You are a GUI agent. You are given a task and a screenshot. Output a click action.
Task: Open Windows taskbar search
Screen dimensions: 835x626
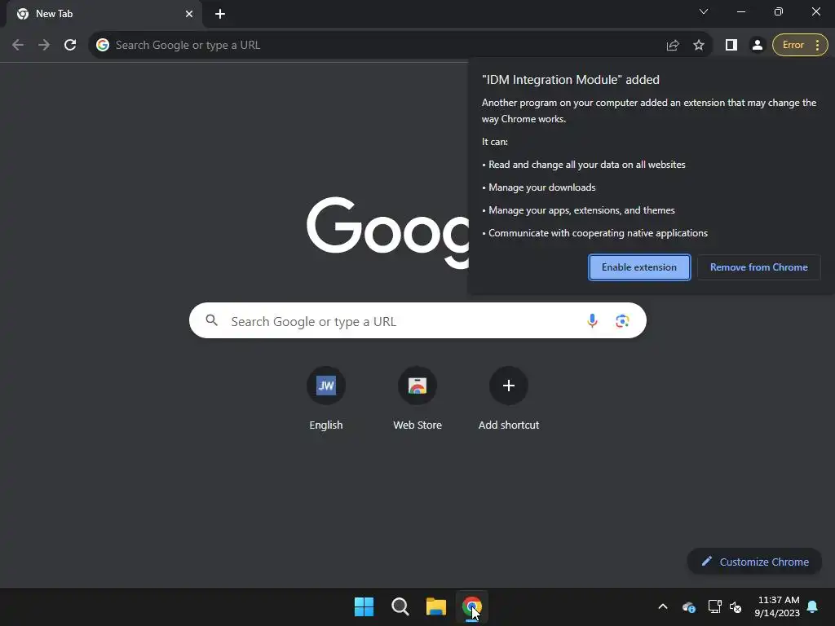[x=400, y=606]
